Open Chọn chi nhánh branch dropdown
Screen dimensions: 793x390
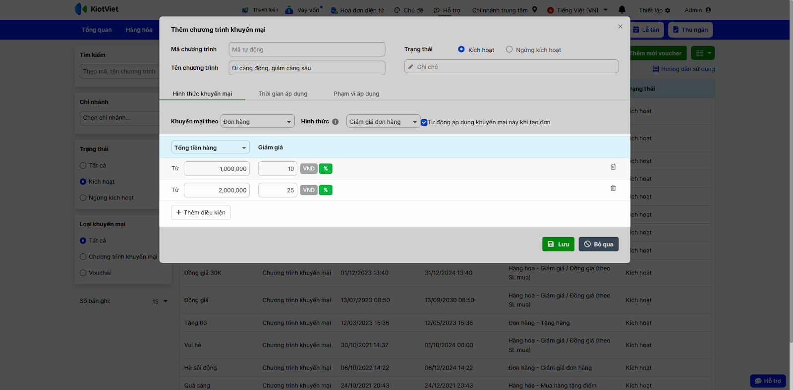pyautogui.click(x=119, y=118)
